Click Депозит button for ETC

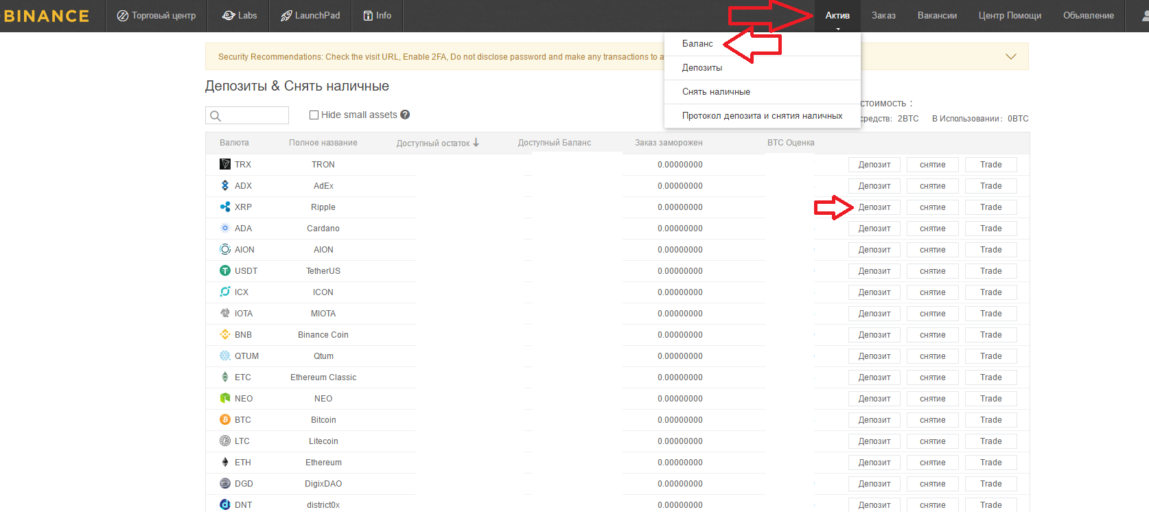(x=874, y=377)
